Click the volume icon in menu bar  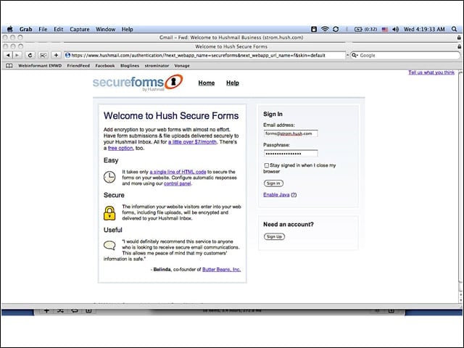(x=396, y=29)
